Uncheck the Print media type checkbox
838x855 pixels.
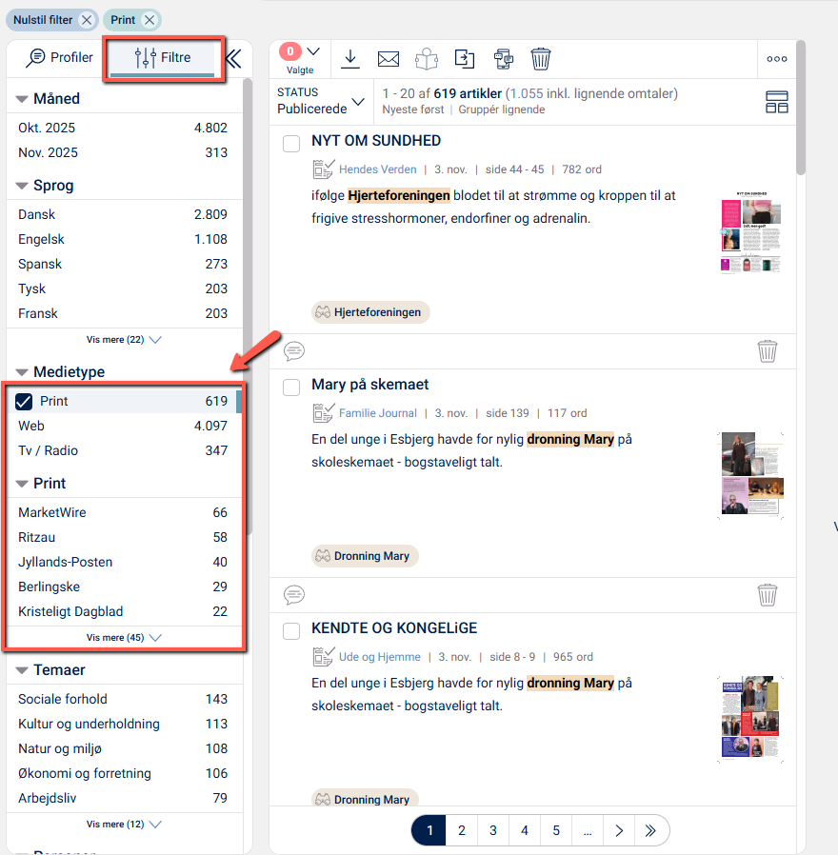(x=24, y=402)
